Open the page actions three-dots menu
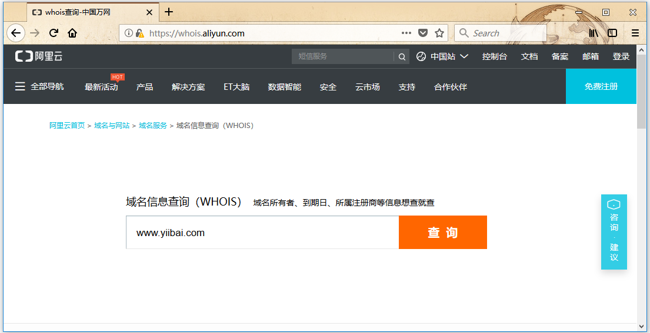The height and width of the screenshot is (333, 650). pos(406,33)
